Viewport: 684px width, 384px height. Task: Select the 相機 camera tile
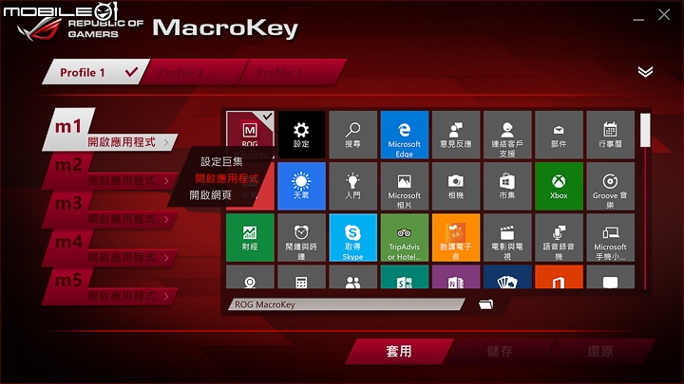[x=456, y=186]
